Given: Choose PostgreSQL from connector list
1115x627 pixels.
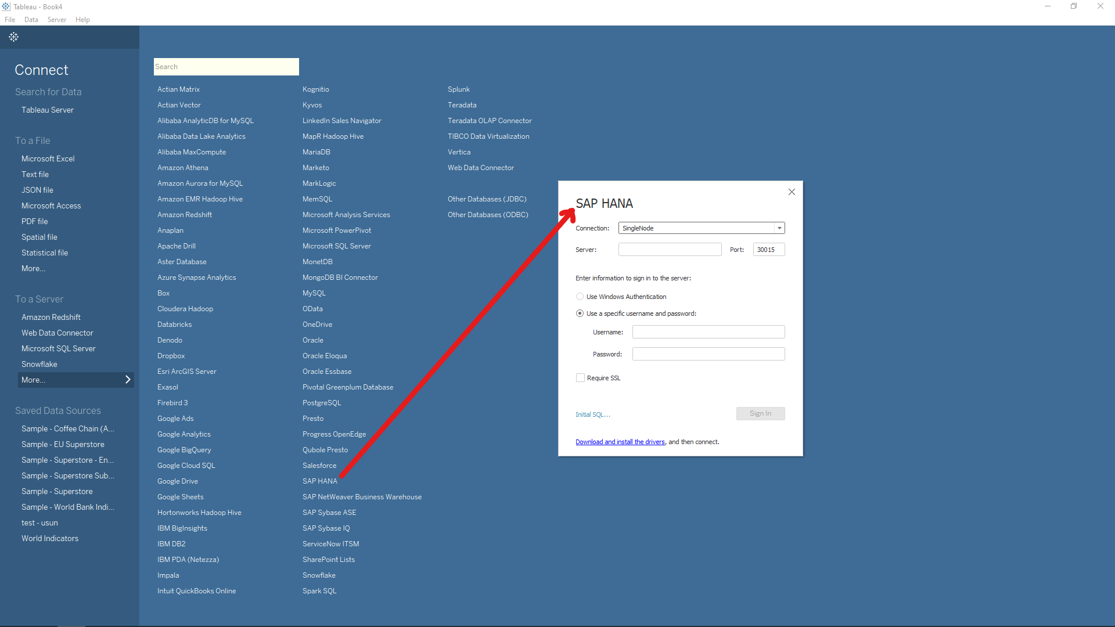Looking at the screenshot, I should 322,403.
